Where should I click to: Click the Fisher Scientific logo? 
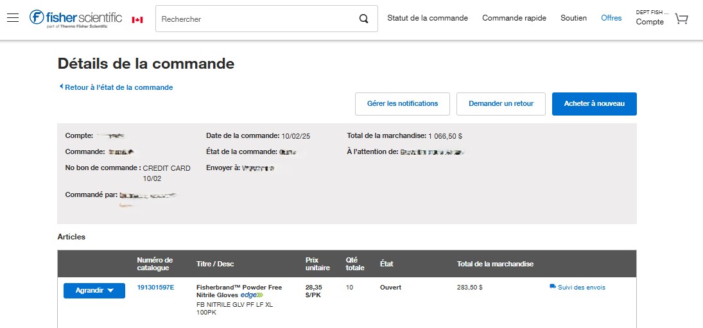(x=76, y=19)
